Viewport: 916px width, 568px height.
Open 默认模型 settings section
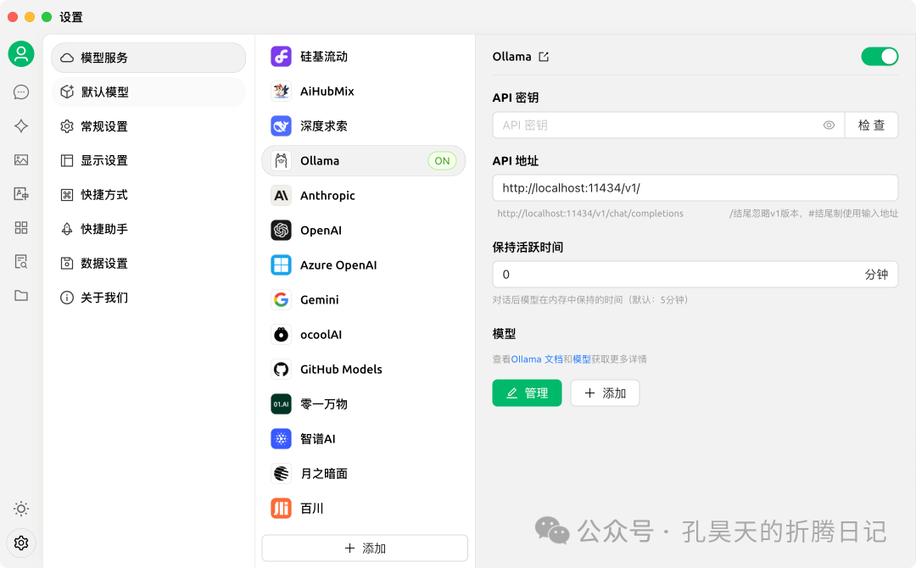148,92
